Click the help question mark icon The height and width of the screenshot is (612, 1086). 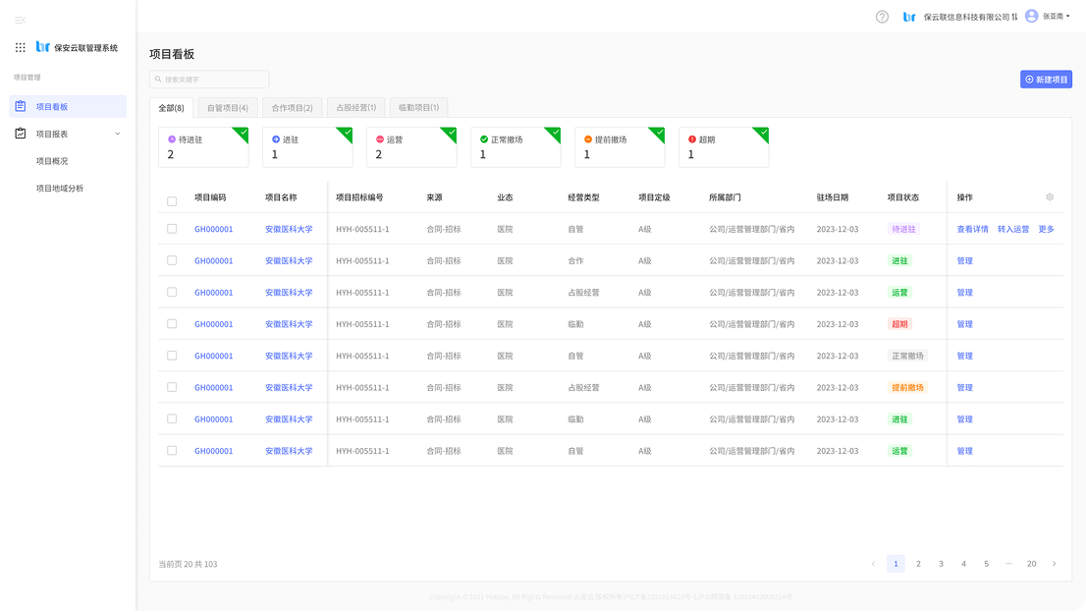coord(882,17)
